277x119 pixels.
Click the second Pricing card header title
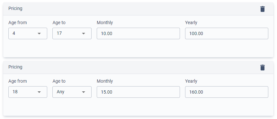pyautogui.click(x=15, y=67)
